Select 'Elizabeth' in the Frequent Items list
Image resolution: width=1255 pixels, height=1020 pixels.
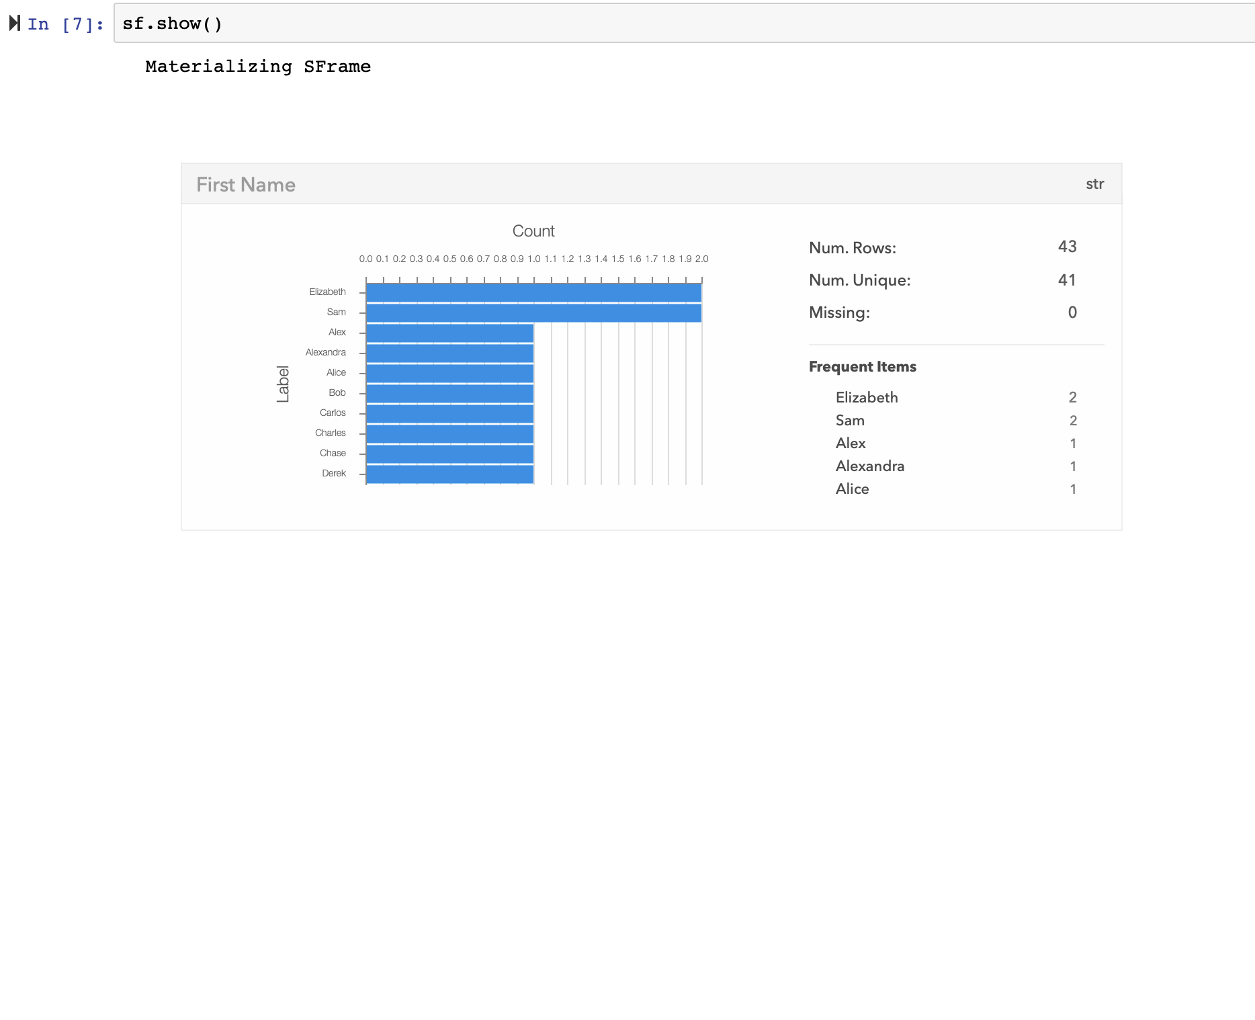pos(867,397)
